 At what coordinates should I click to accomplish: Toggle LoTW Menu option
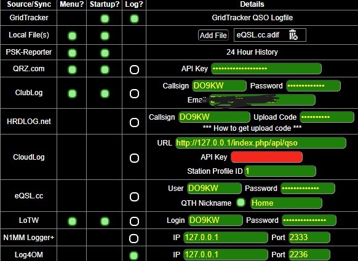coord(72,221)
